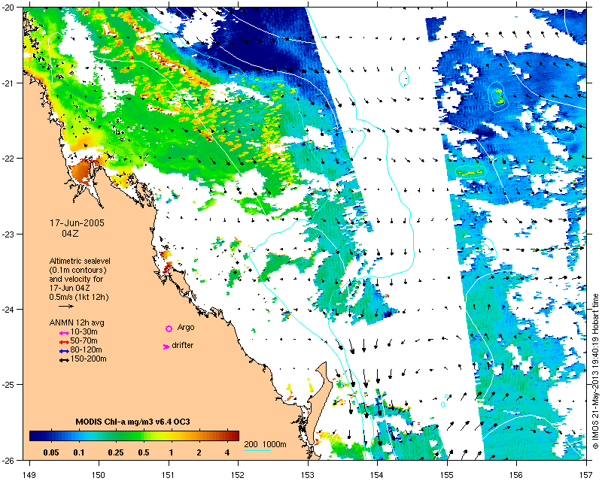
Task: Click the '-20' latitude axis label
Action: 8,8
